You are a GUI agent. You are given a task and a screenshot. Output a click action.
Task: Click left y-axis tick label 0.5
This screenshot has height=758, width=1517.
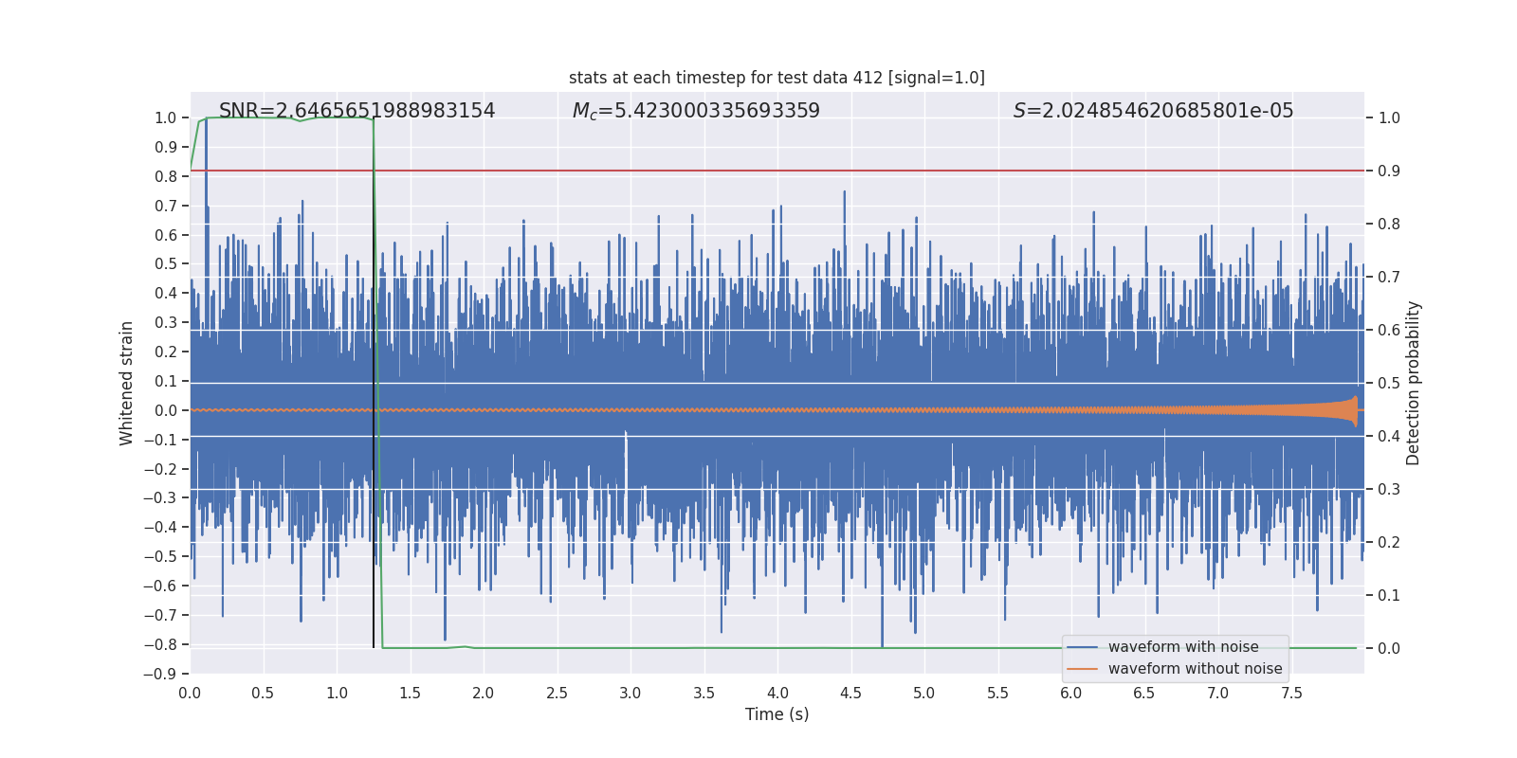click(x=166, y=264)
